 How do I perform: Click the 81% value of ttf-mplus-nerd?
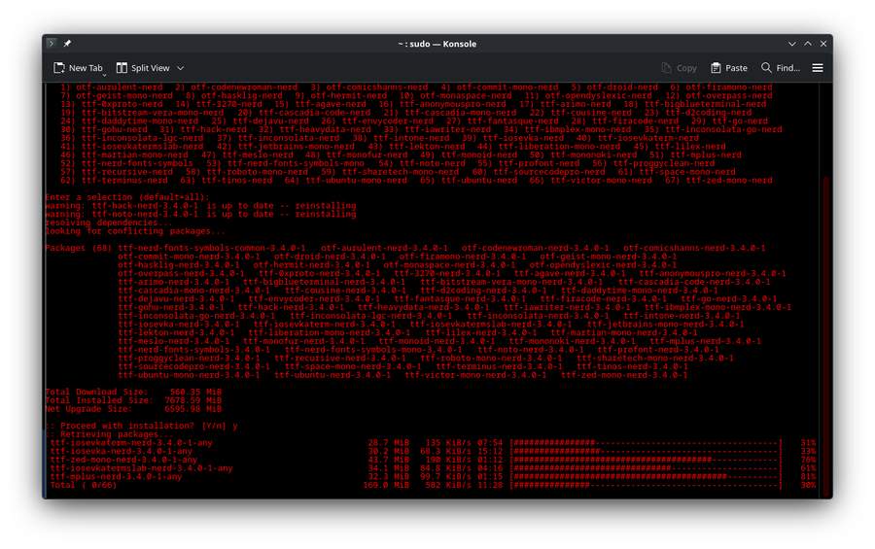pos(808,477)
